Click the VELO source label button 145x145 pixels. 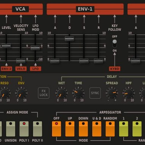pyautogui.click(x=21, y=69)
